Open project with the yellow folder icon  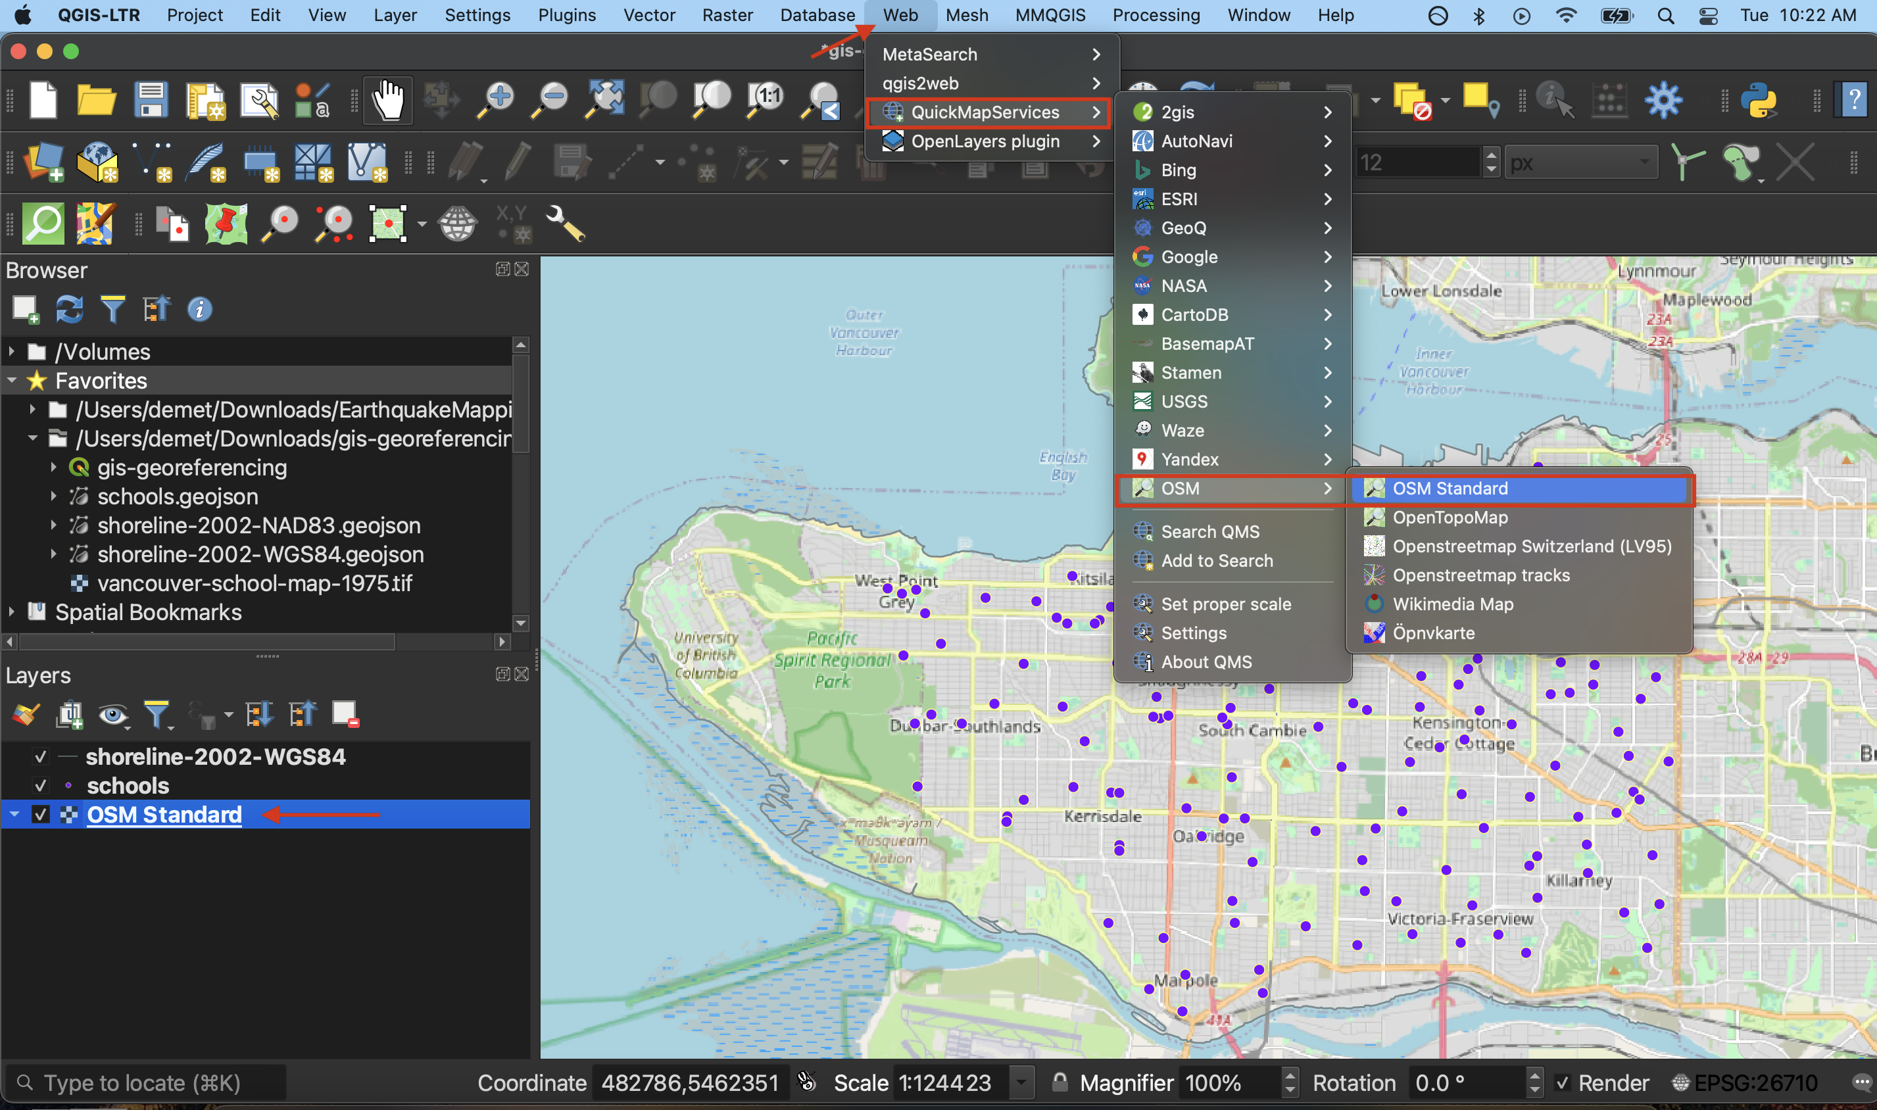point(97,100)
